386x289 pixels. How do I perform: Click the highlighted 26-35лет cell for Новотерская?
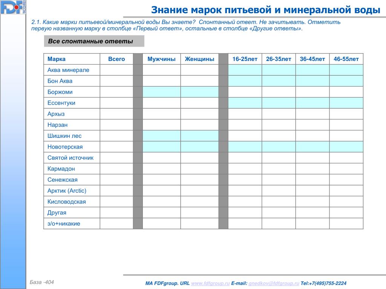(x=279, y=147)
